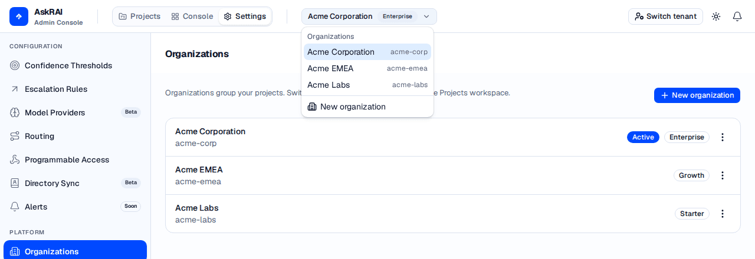
Task: Choose Acme Corporation in the dropdown list
Action: (367, 52)
